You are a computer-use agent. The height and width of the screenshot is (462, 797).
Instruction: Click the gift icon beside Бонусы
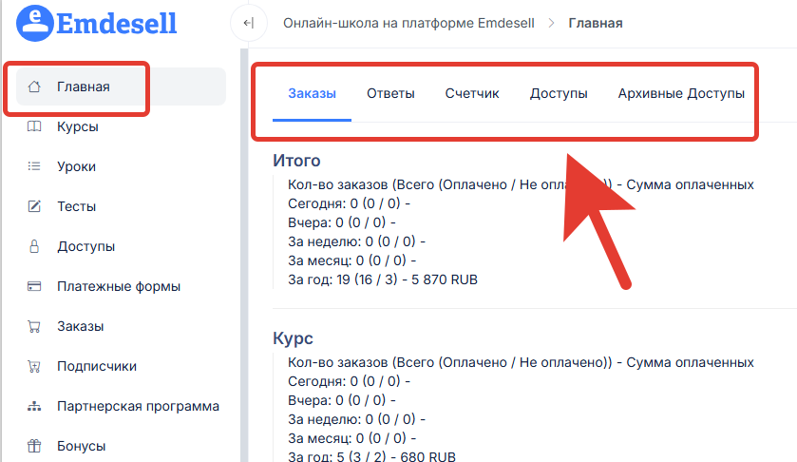34,446
